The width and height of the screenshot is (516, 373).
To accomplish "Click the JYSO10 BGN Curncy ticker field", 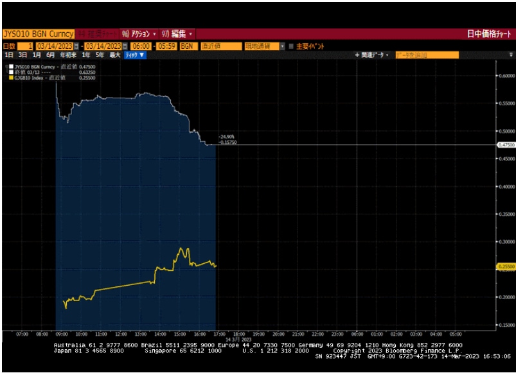I will point(38,33).
